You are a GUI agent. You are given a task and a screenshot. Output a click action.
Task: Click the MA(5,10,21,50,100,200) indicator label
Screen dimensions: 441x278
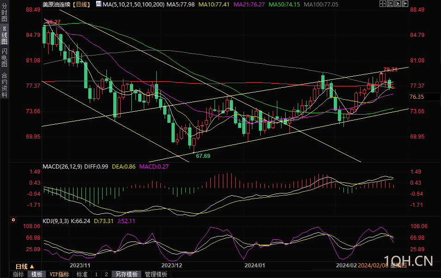(134, 5)
